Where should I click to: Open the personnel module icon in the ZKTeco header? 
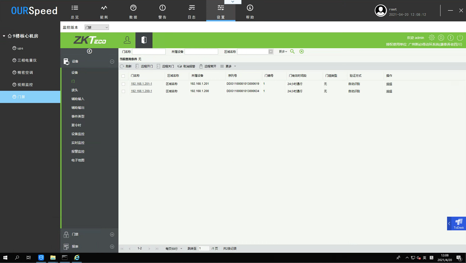[x=127, y=40]
